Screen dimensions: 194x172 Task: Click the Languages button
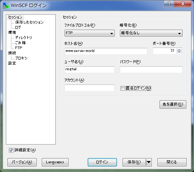(x=55, y=162)
